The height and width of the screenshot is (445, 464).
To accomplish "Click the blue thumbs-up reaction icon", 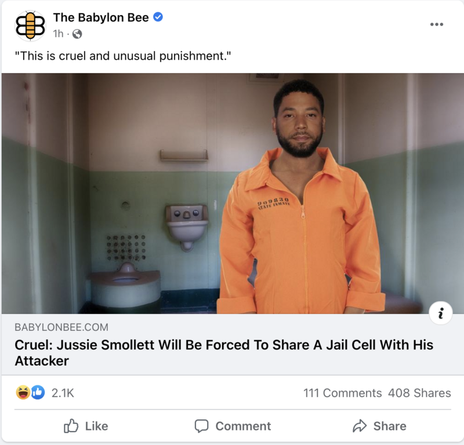I will point(38,393).
